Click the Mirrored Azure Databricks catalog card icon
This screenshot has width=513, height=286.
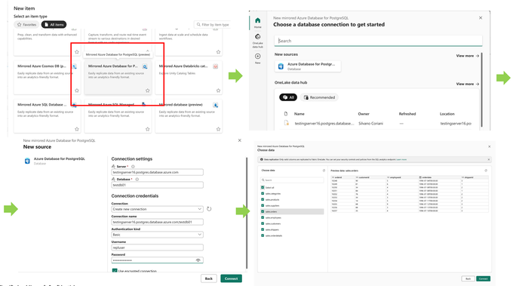pos(216,66)
